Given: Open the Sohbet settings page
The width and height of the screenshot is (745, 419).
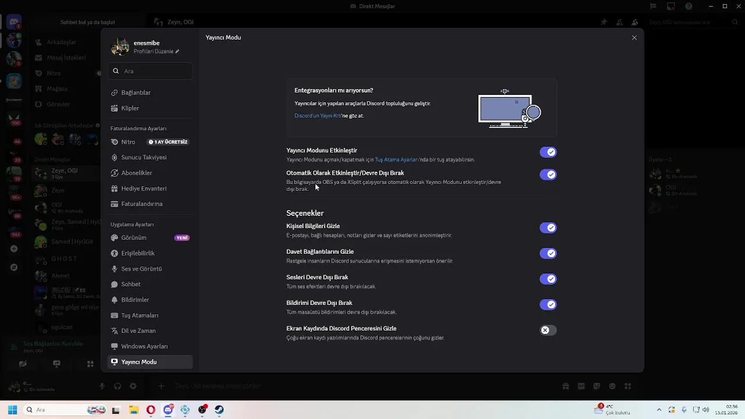Looking at the screenshot, I should click(150, 284).
